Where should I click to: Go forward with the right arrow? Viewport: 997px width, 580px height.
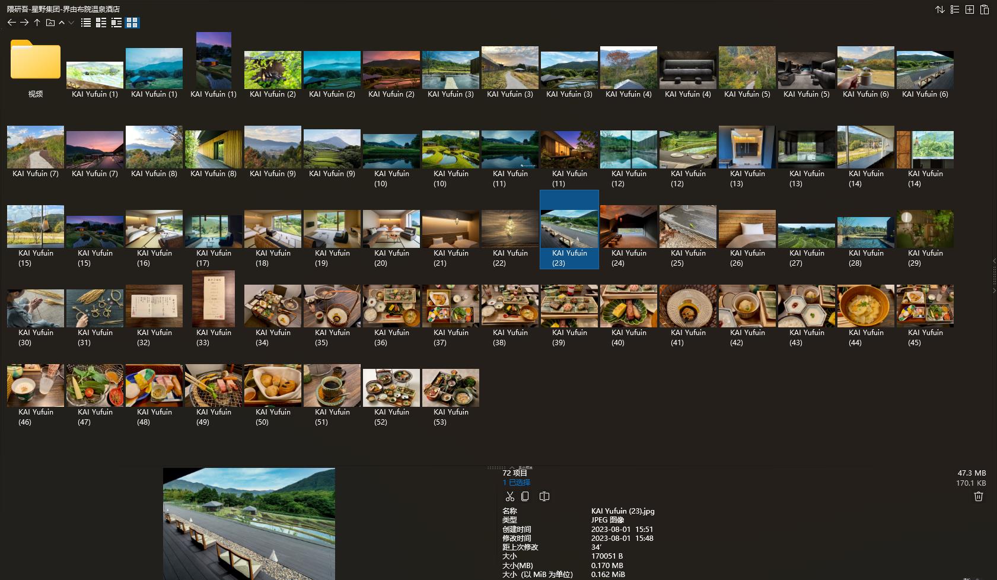[x=24, y=23]
